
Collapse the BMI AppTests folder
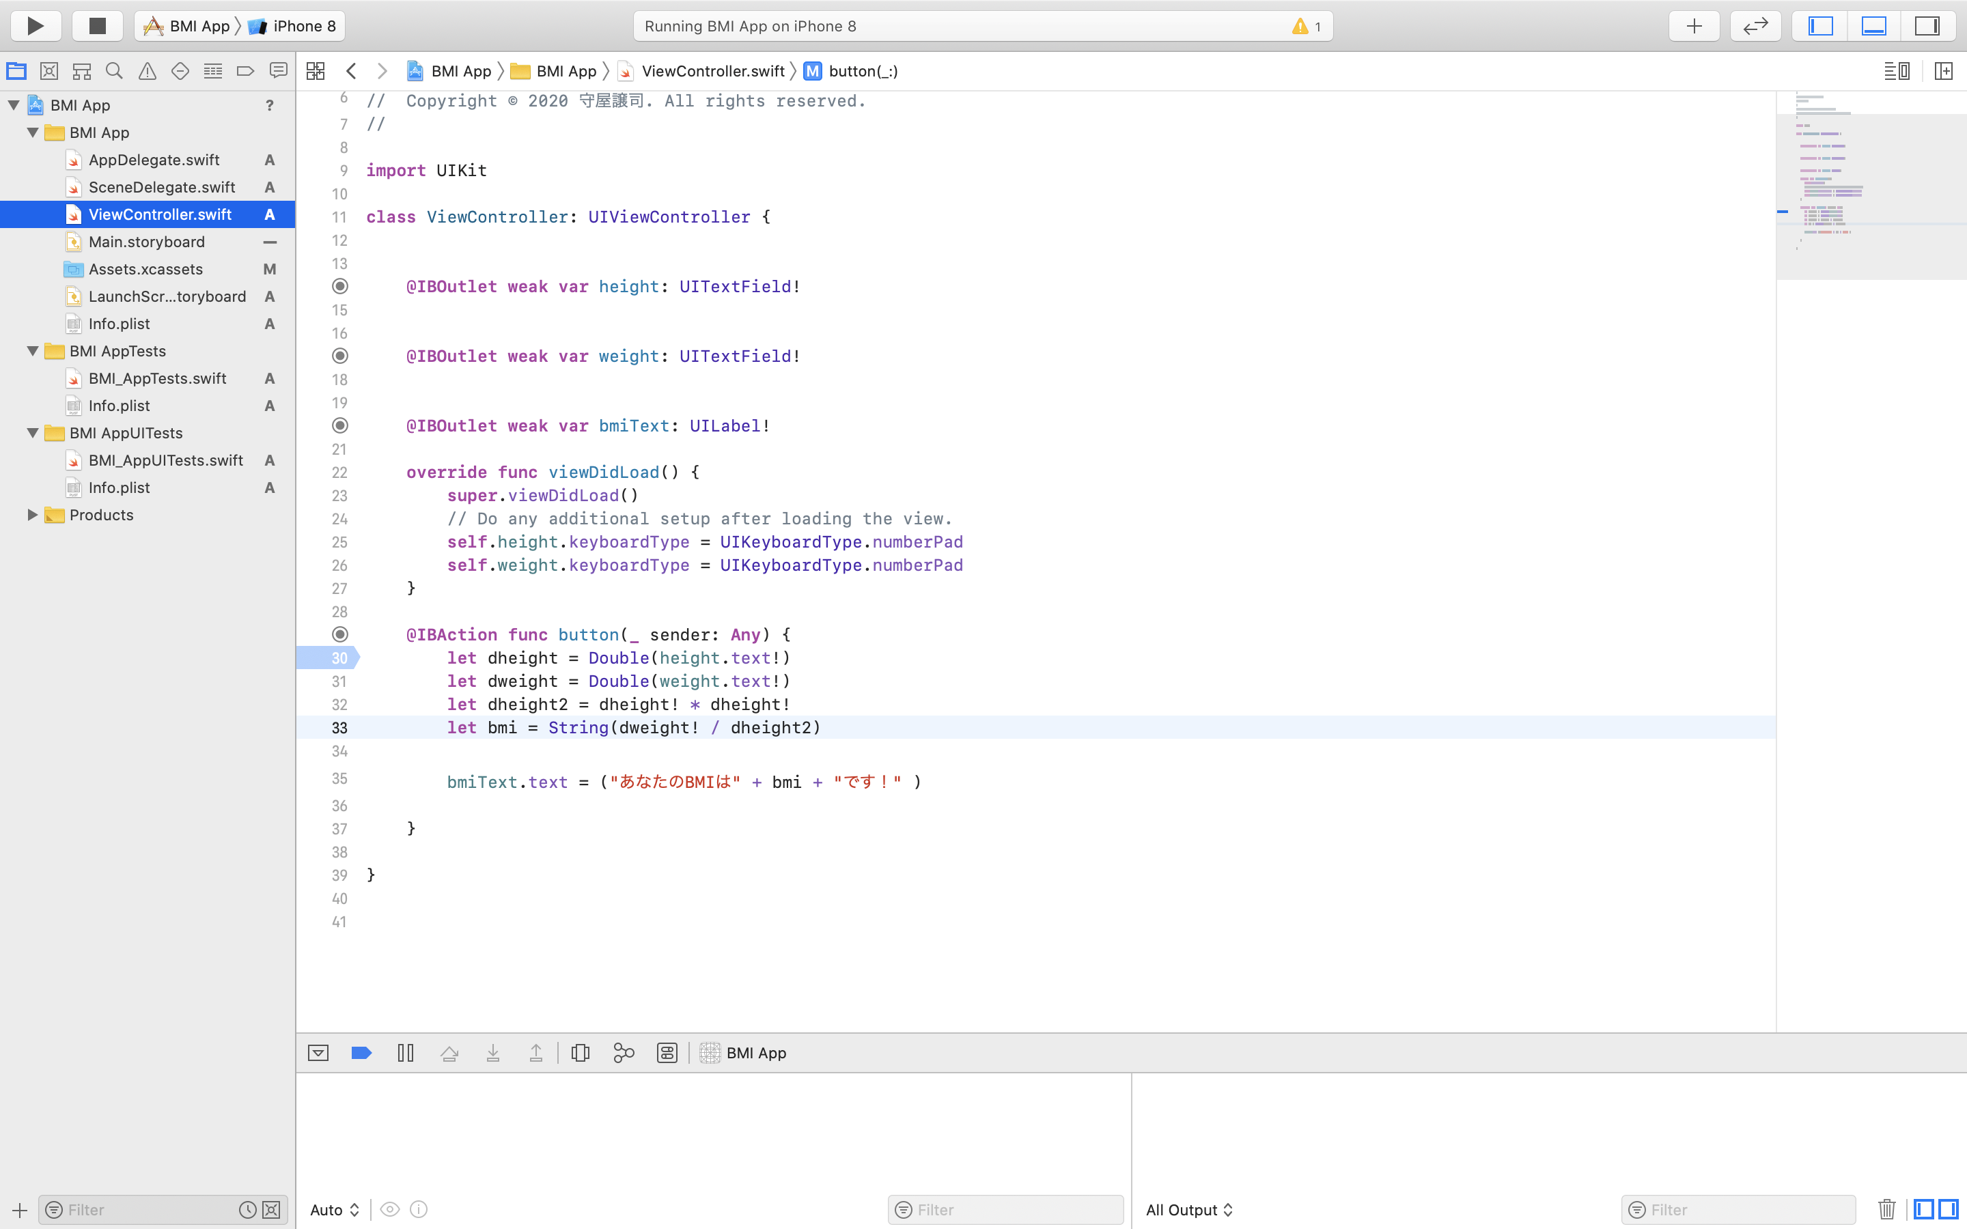click(33, 351)
